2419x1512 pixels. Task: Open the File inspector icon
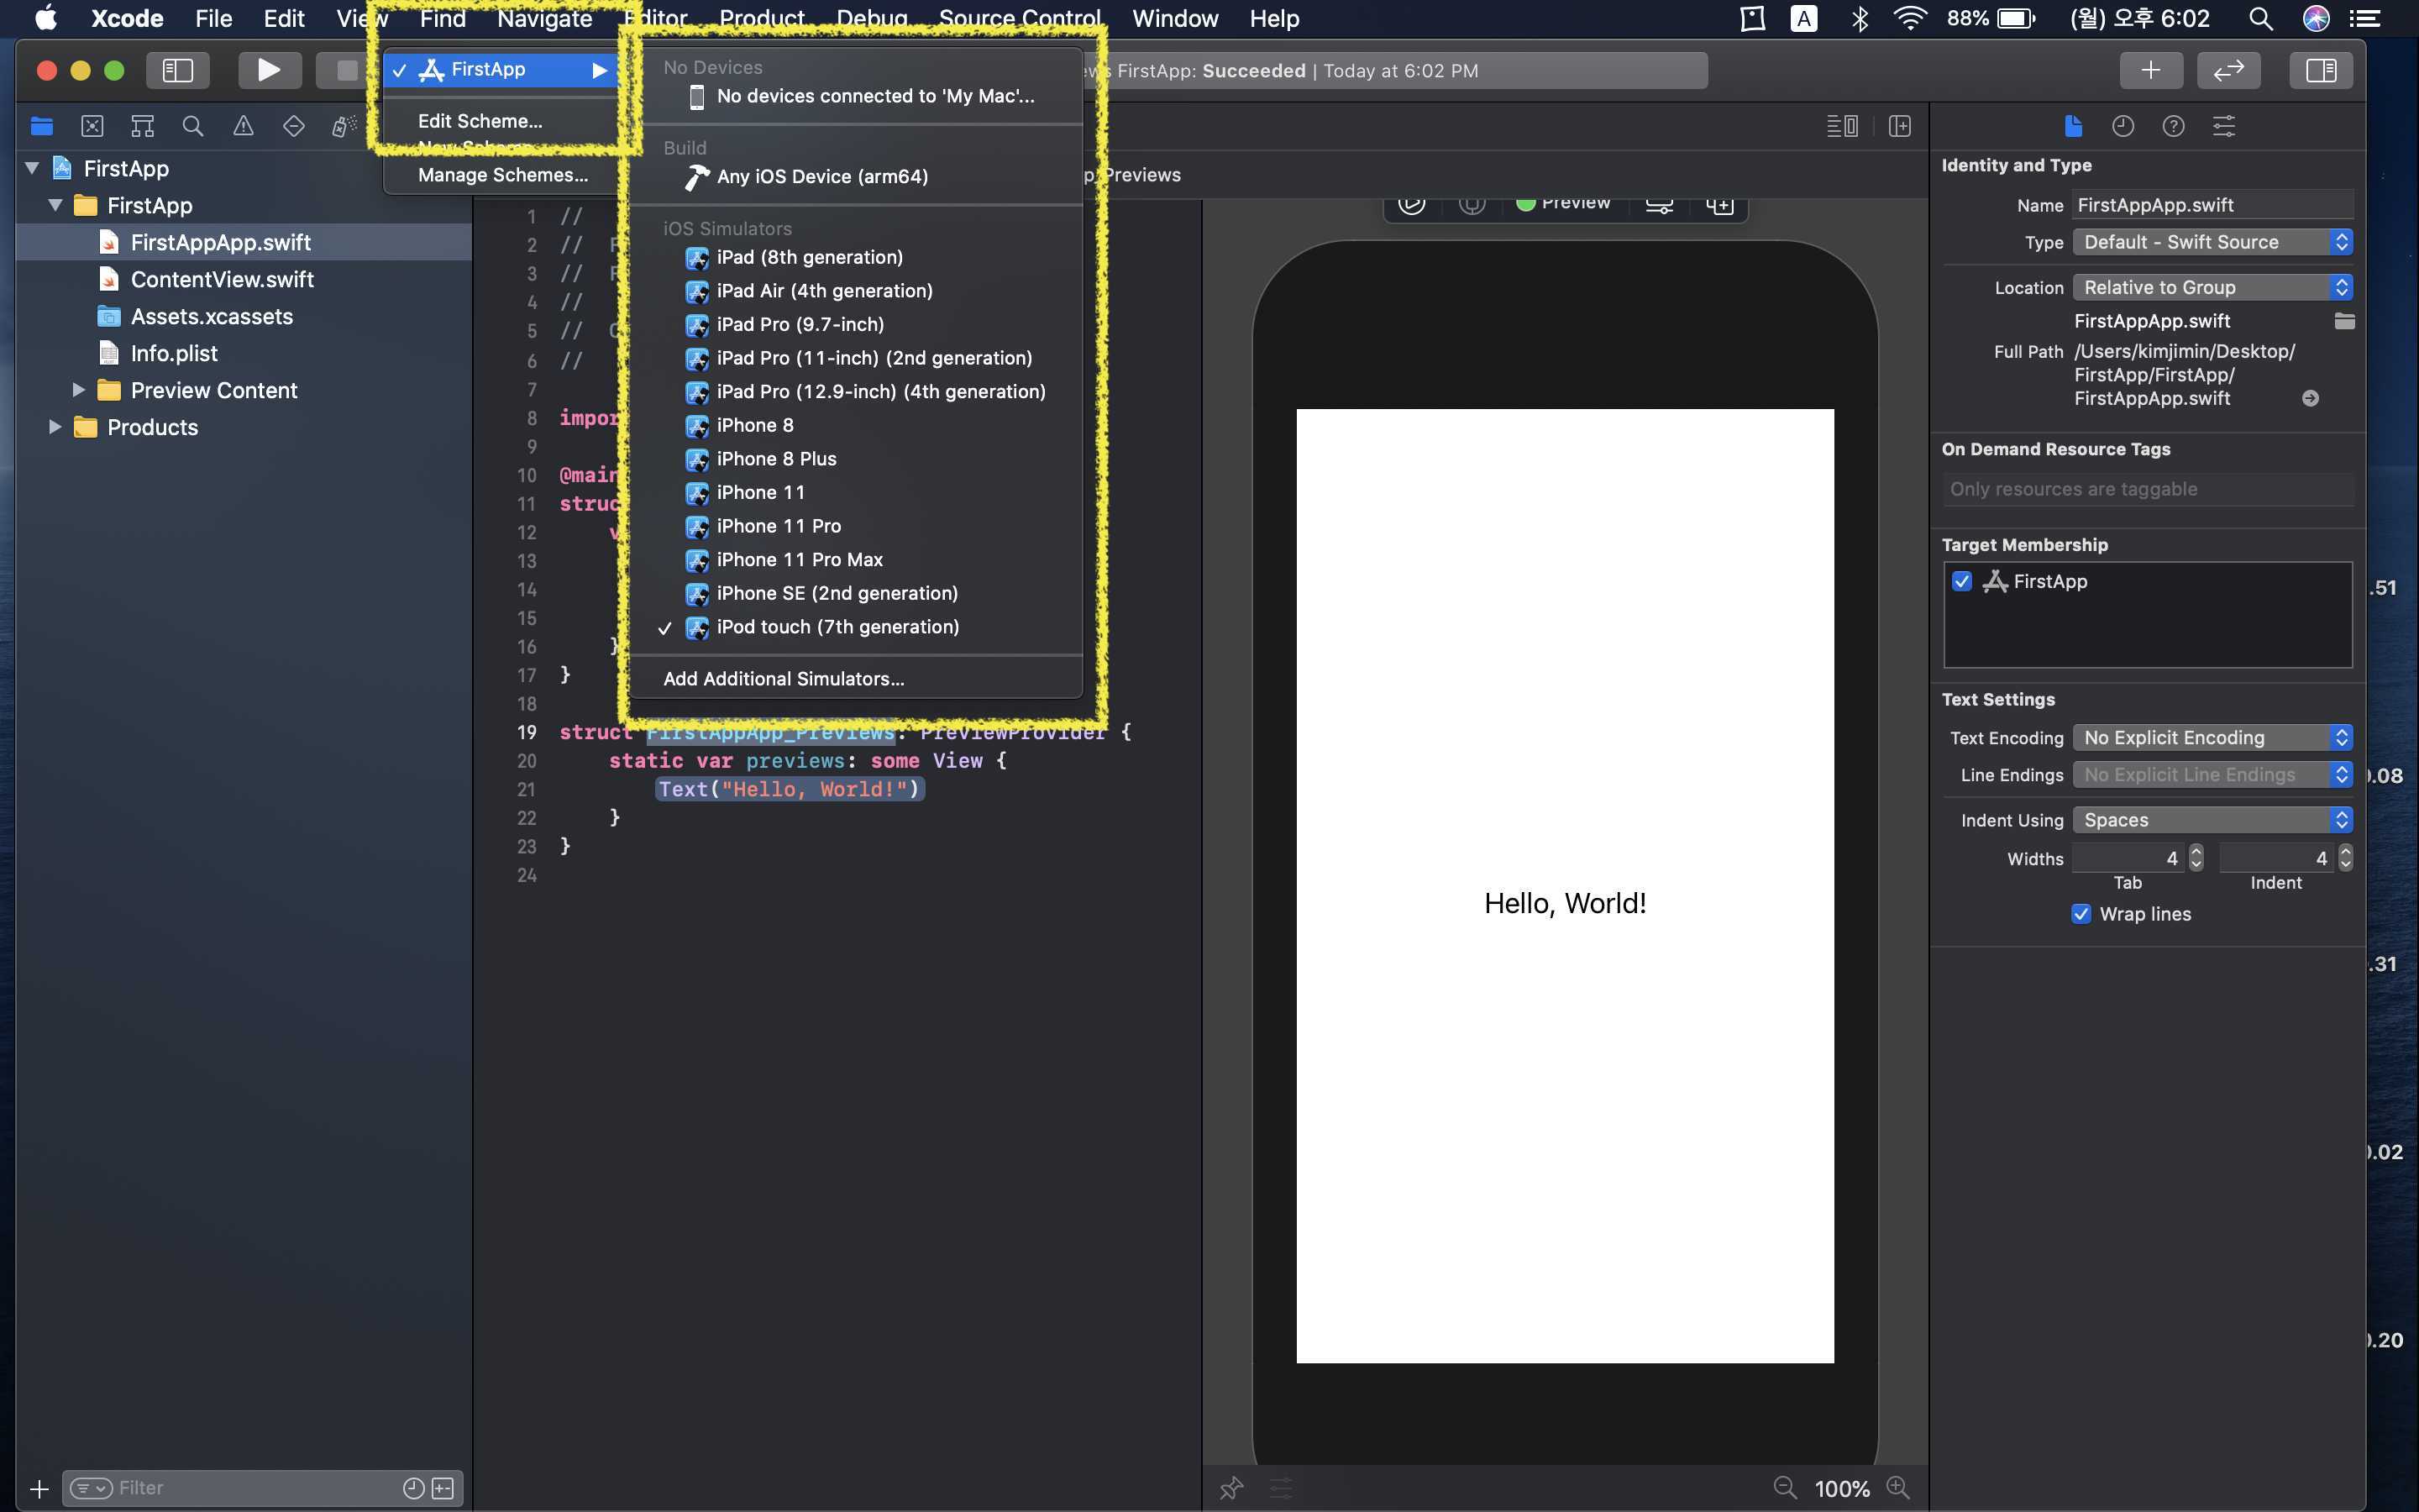pos(2073,126)
